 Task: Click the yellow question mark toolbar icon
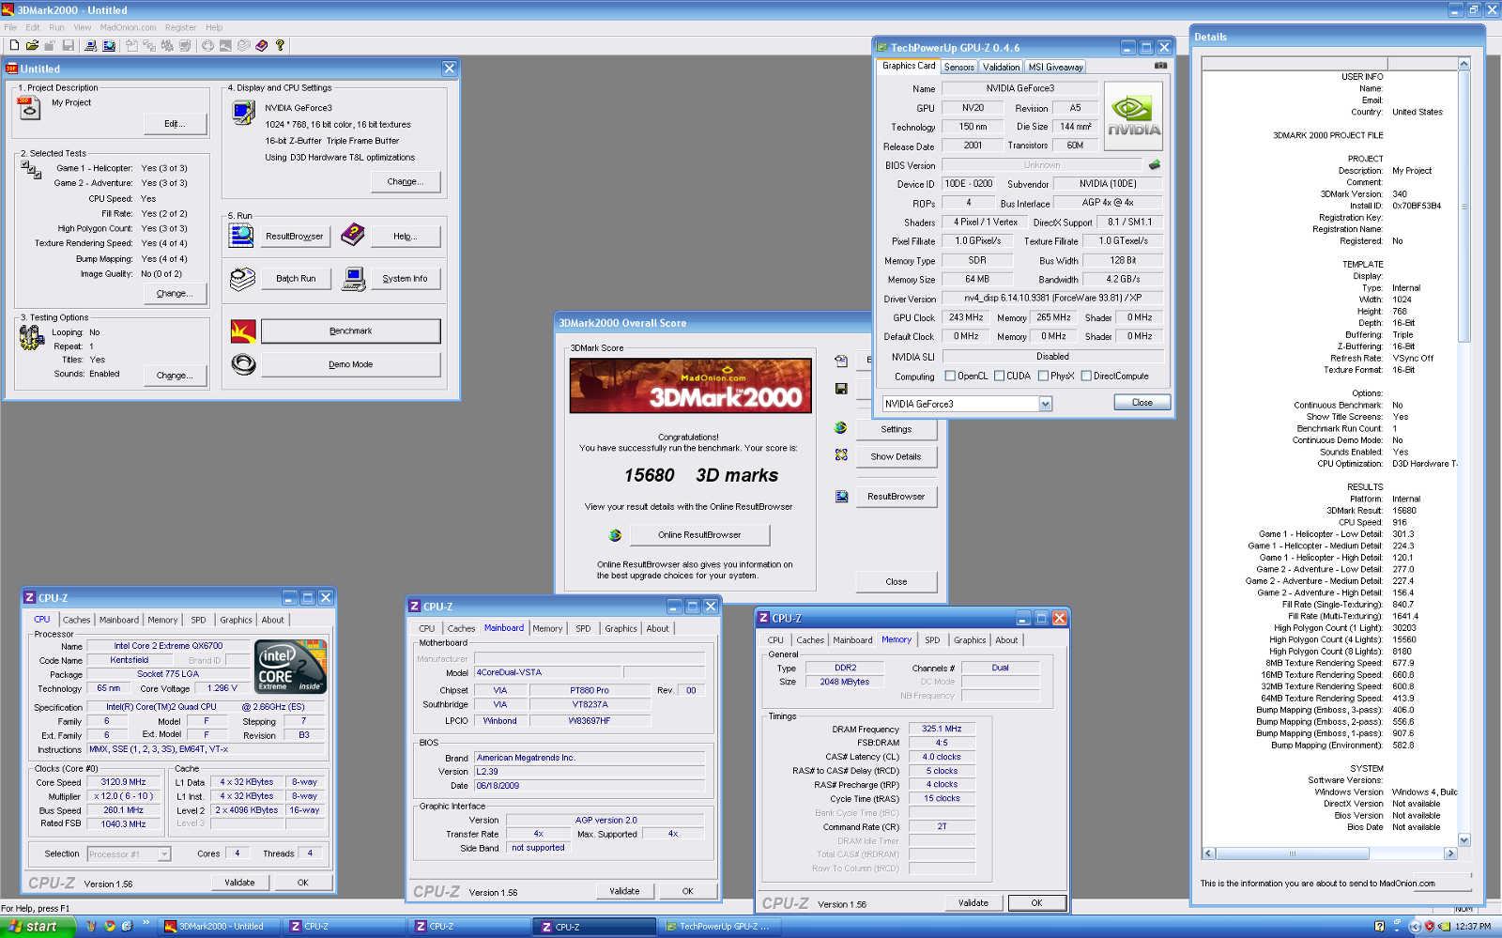(x=280, y=45)
